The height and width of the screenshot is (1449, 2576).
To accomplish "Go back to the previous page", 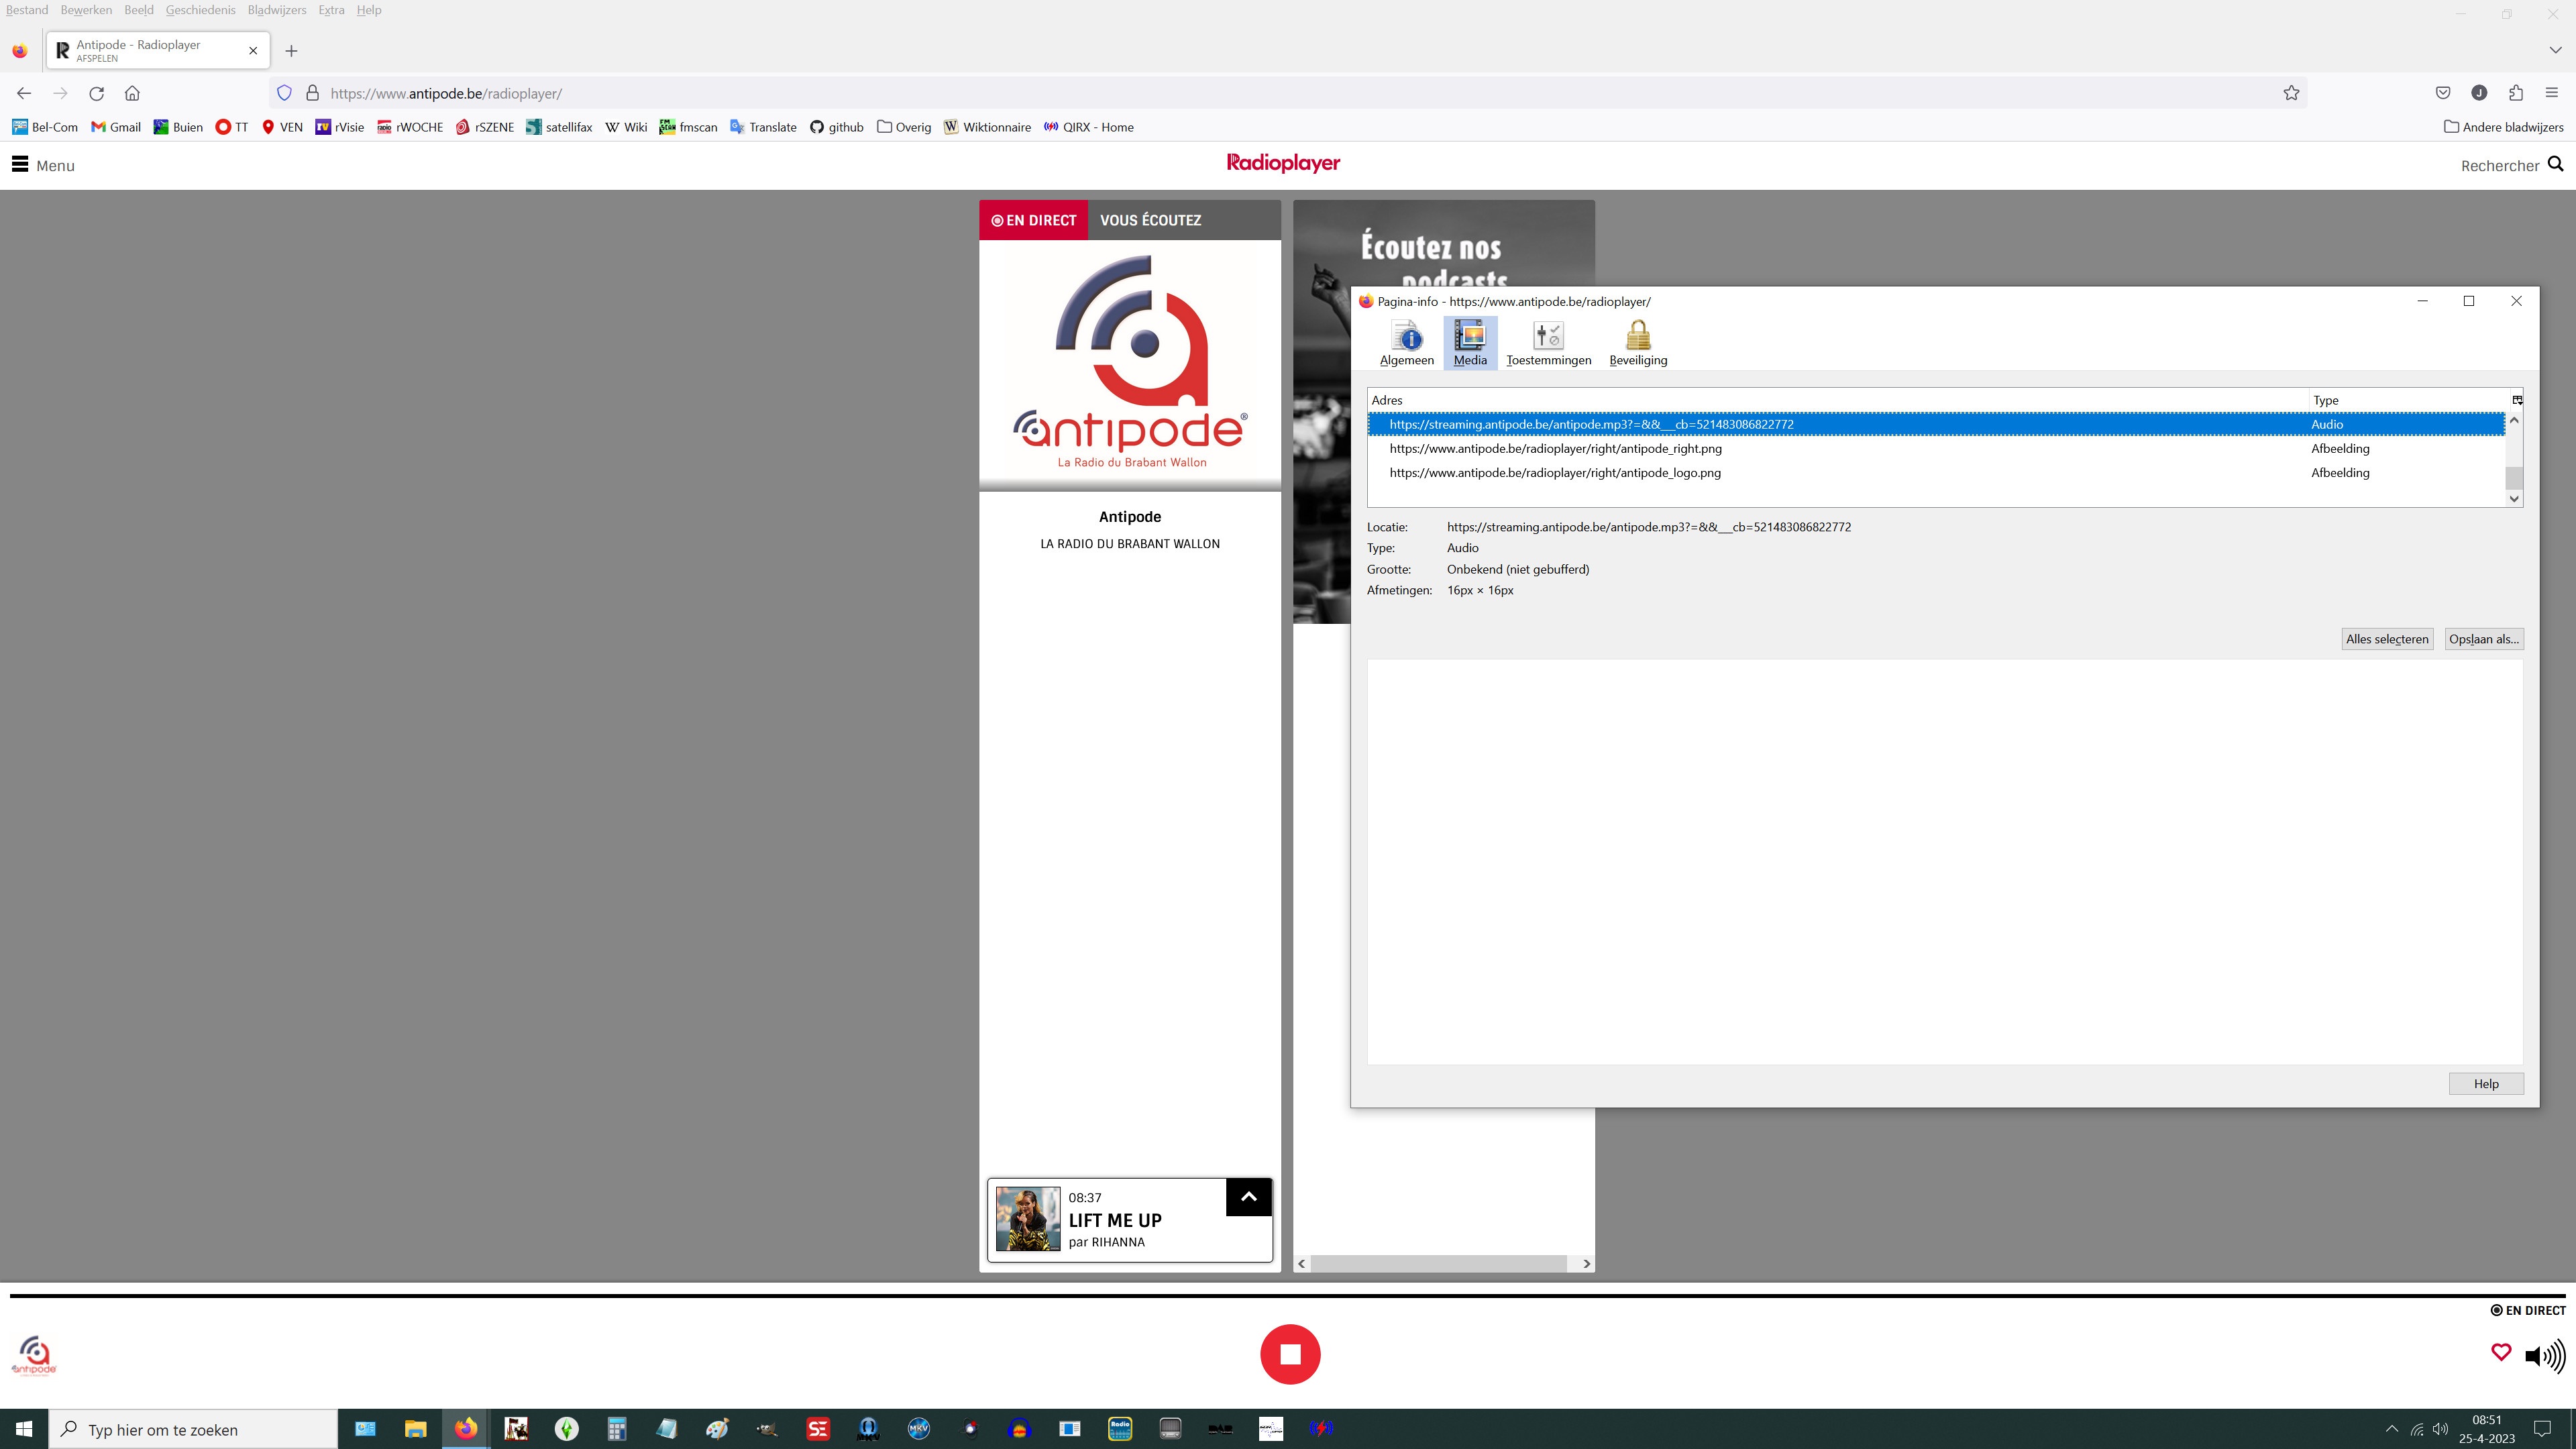I will tap(24, 93).
